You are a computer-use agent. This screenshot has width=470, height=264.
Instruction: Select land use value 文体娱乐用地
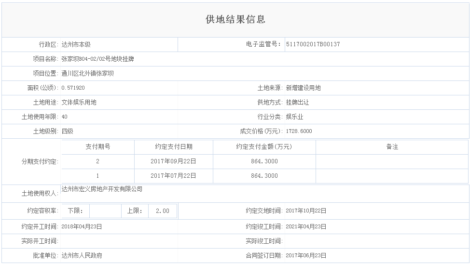(79, 102)
